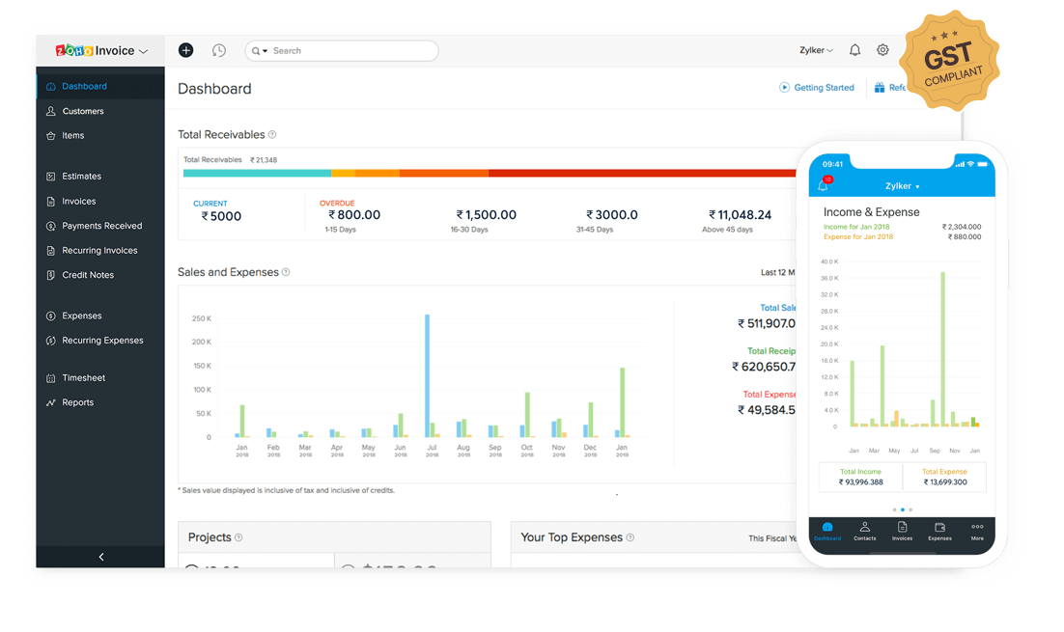
Task: Open Timesheet from the sidebar
Action: (x=100, y=378)
